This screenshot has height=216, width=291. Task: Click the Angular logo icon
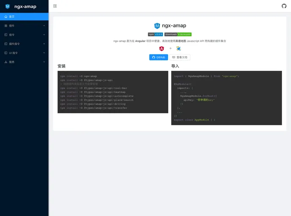(162, 49)
